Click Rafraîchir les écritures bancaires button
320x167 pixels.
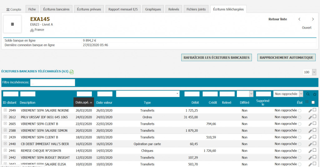pyautogui.click(x=216, y=57)
